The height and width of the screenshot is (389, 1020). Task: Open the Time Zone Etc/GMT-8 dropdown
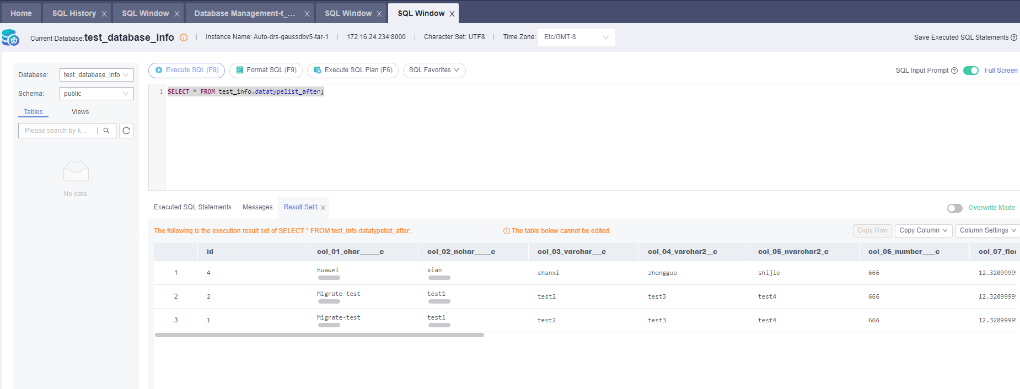tap(576, 37)
